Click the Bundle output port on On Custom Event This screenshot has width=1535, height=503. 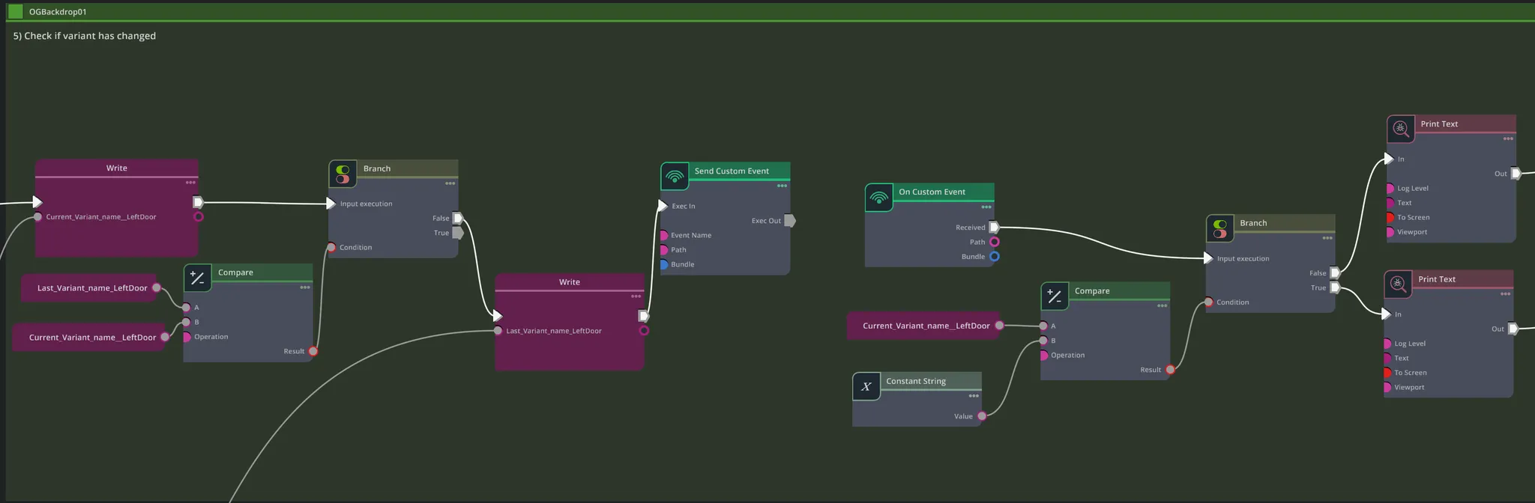pyautogui.click(x=994, y=257)
